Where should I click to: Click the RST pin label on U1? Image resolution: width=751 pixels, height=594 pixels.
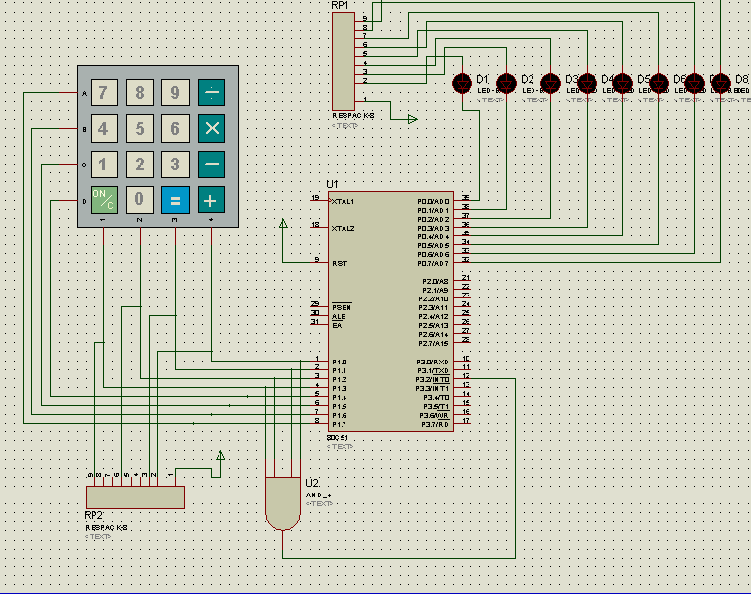[340, 263]
